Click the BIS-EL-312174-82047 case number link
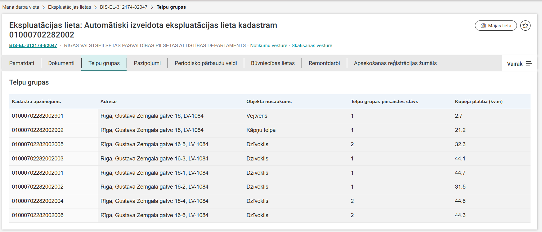Screen dimensions: 542x232 pos(33,46)
